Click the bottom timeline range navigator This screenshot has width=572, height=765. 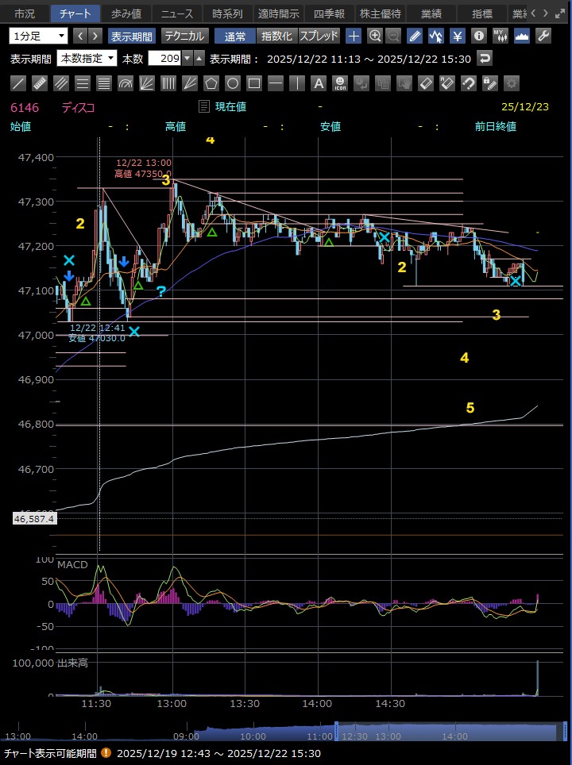tap(286, 734)
